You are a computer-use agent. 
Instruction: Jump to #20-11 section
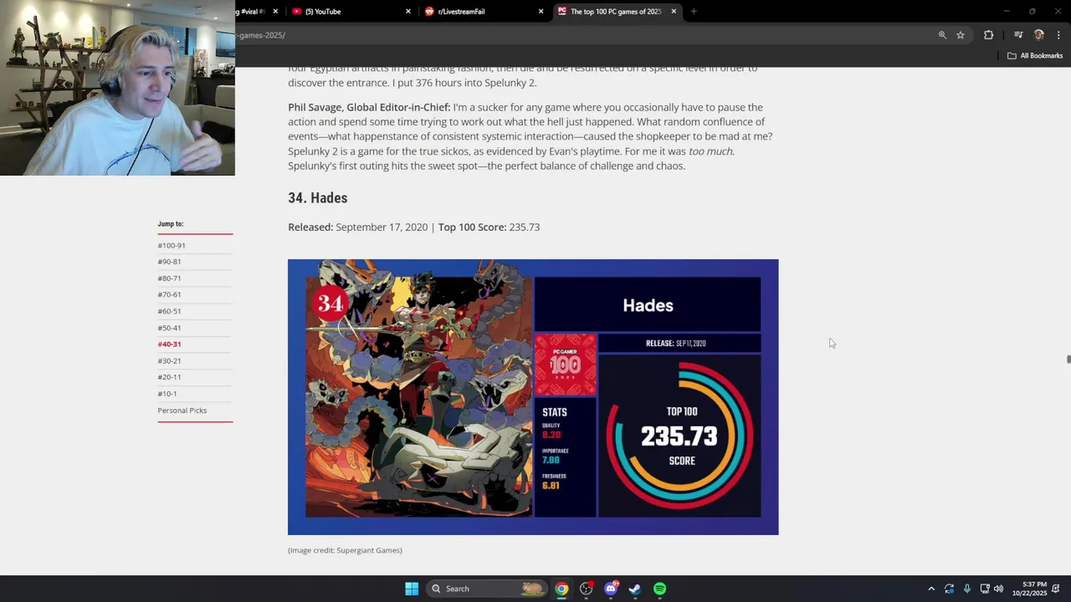169,377
